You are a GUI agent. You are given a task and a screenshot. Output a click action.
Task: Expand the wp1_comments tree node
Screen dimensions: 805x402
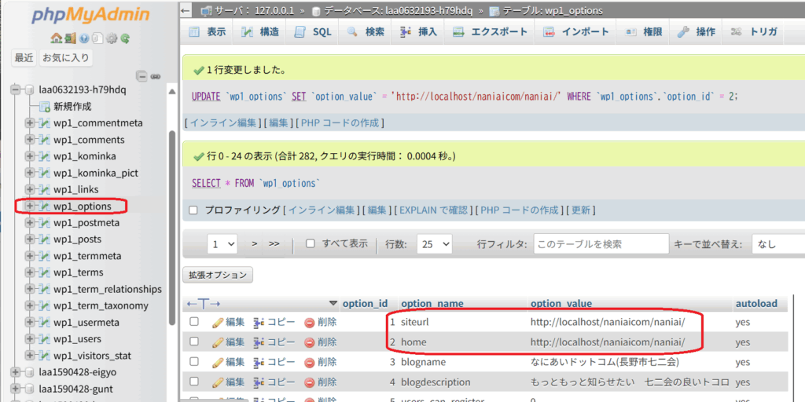coord(30,140)
